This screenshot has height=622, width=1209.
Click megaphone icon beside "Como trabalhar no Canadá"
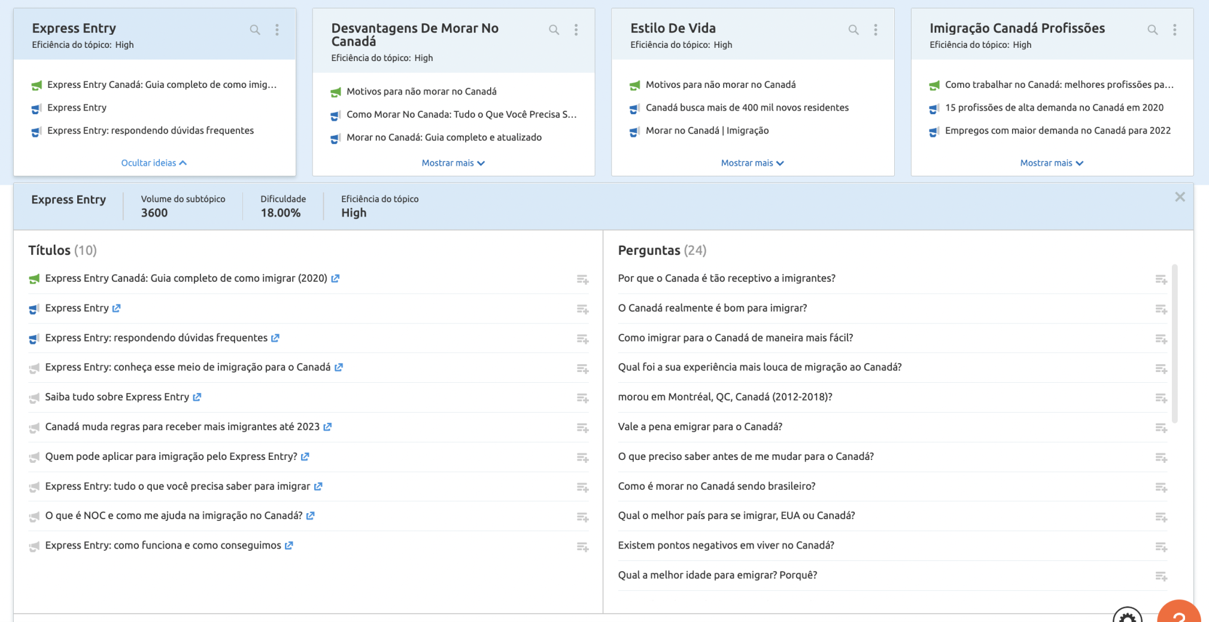(934, 85)
